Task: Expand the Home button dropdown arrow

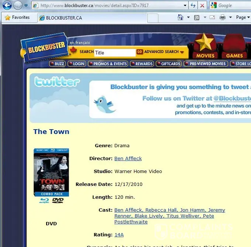Action: 188,17
